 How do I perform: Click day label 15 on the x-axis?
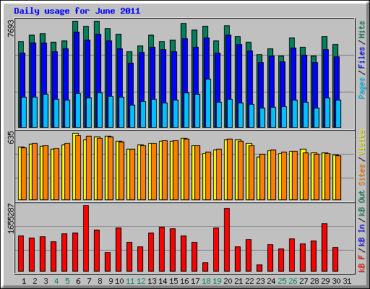[x=173, y=281]
